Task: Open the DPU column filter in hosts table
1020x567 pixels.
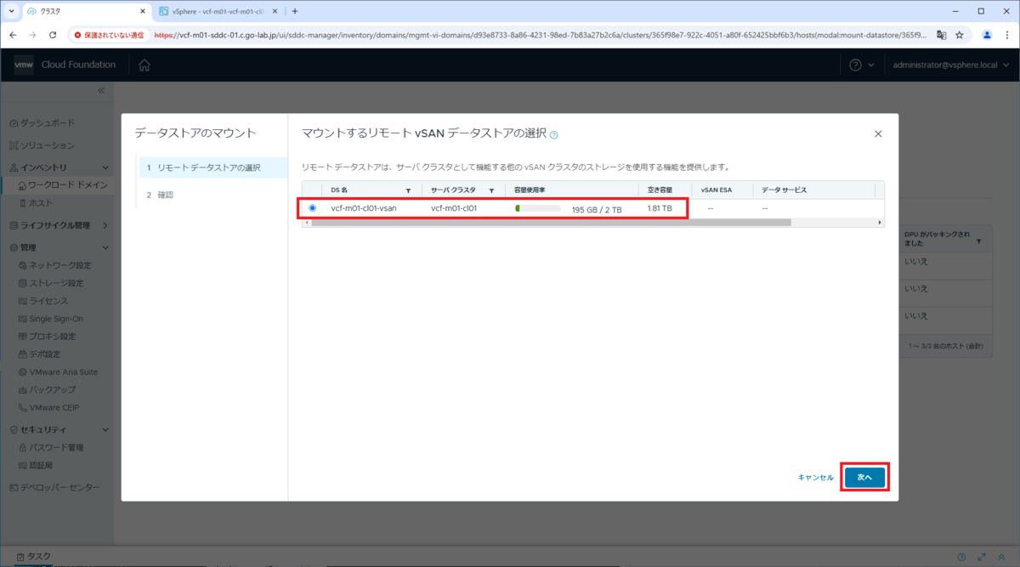Action: 979,242
